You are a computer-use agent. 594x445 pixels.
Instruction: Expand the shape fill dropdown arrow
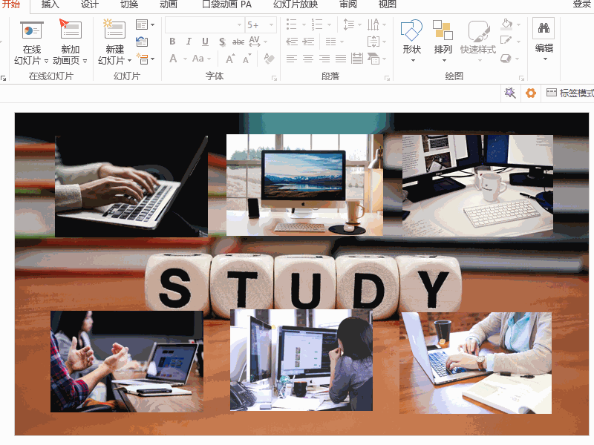click(x=518, y=24)
